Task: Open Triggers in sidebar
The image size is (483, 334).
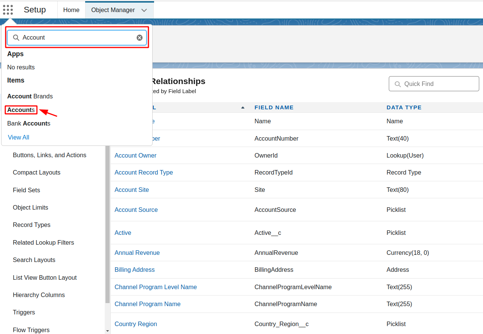Action: [x=24, y=312]
